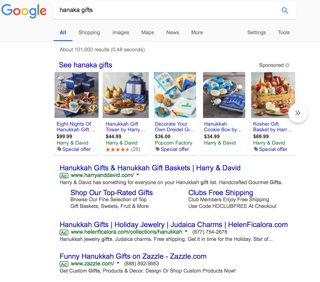The image size is (320, 282).
Task: Click into the 'hanaka gifts' search field
Action: pos(166,10)
